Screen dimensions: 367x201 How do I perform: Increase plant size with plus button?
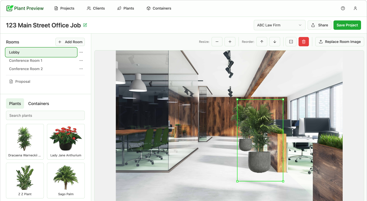coord(230,42)
